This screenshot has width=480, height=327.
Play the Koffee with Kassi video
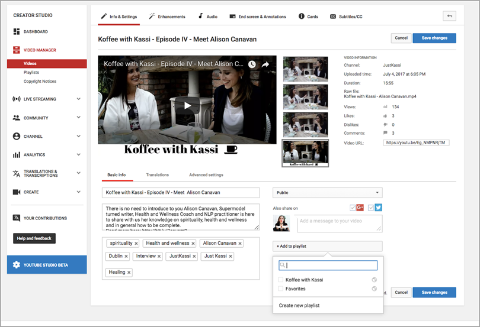point(187,106)
